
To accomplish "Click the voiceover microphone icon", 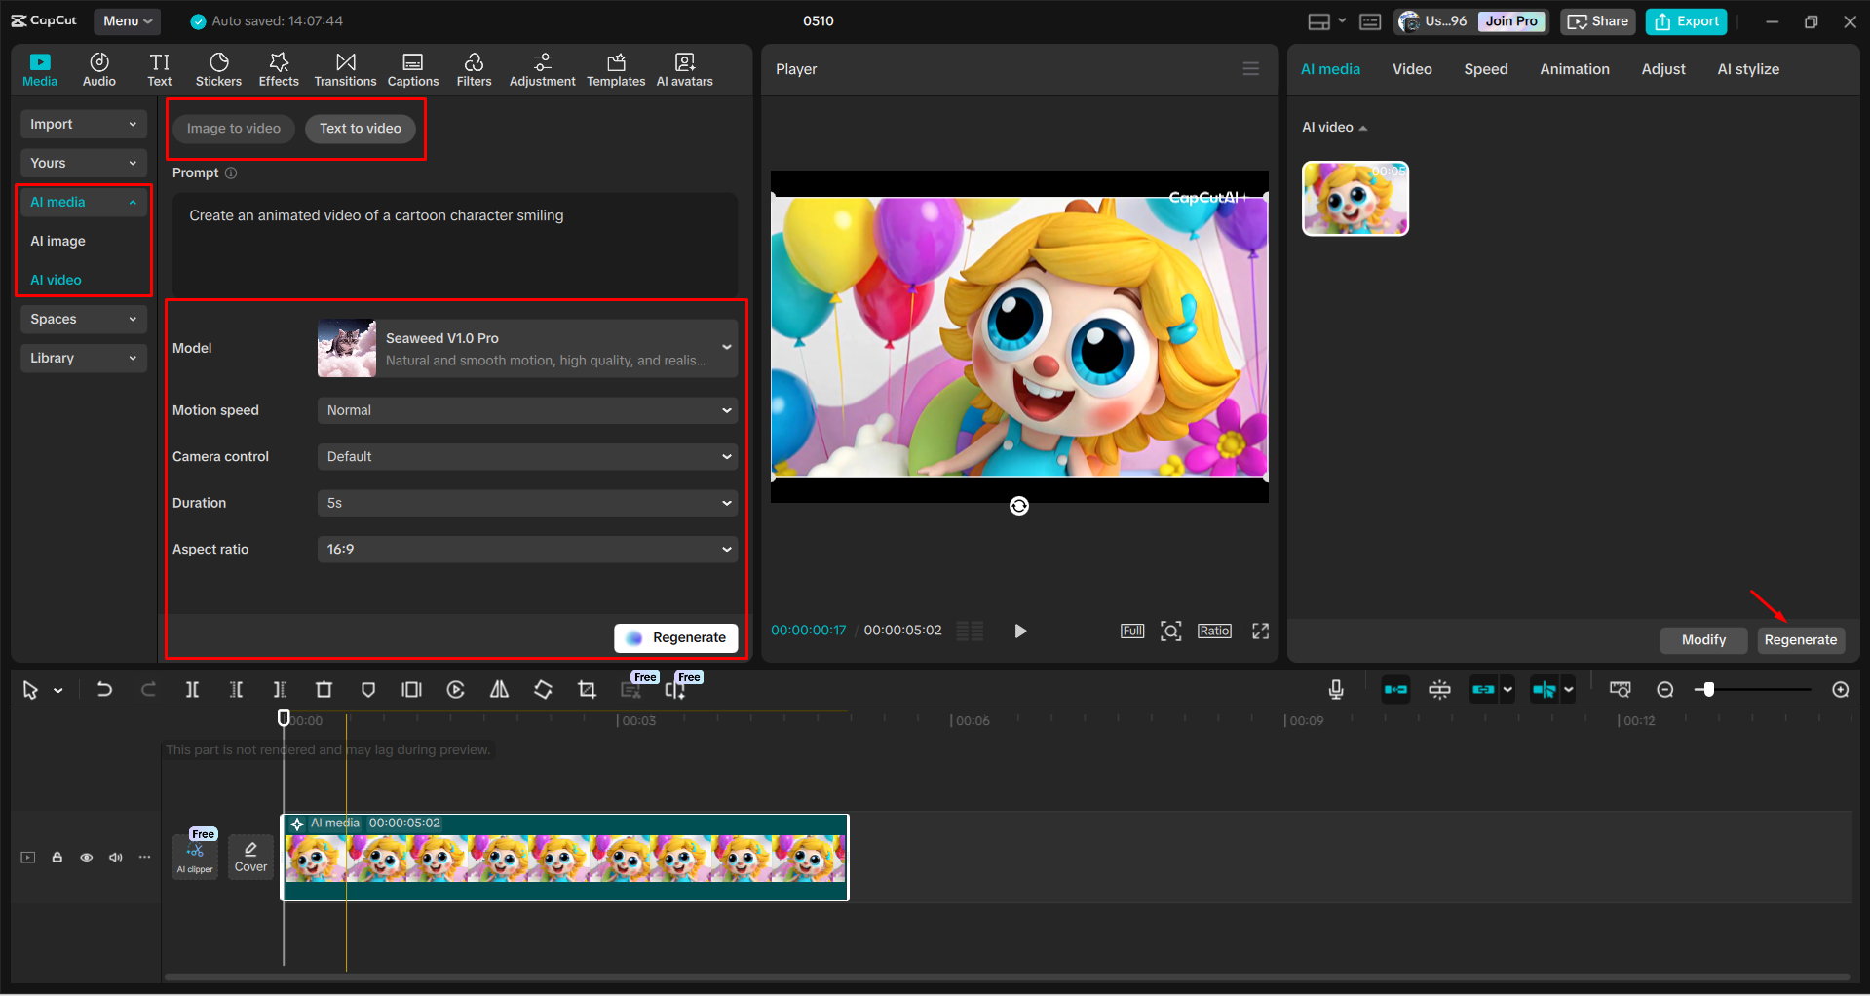I will point(1335,689).
